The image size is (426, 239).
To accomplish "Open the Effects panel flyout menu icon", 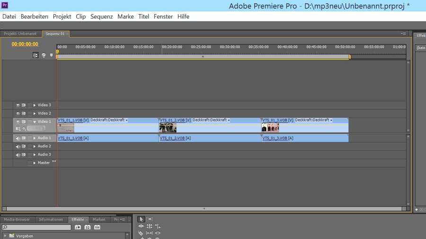I will pyautogui.click(x=123, y=220).
